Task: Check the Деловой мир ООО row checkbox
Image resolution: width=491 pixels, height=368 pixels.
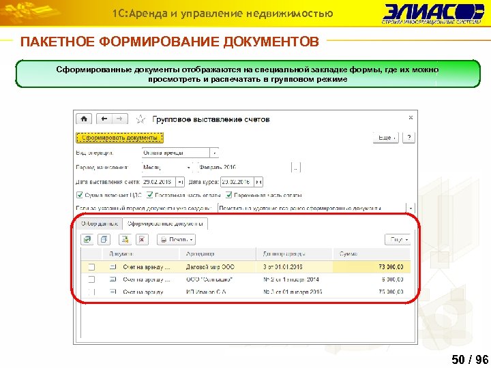Action: coord(91,267)
